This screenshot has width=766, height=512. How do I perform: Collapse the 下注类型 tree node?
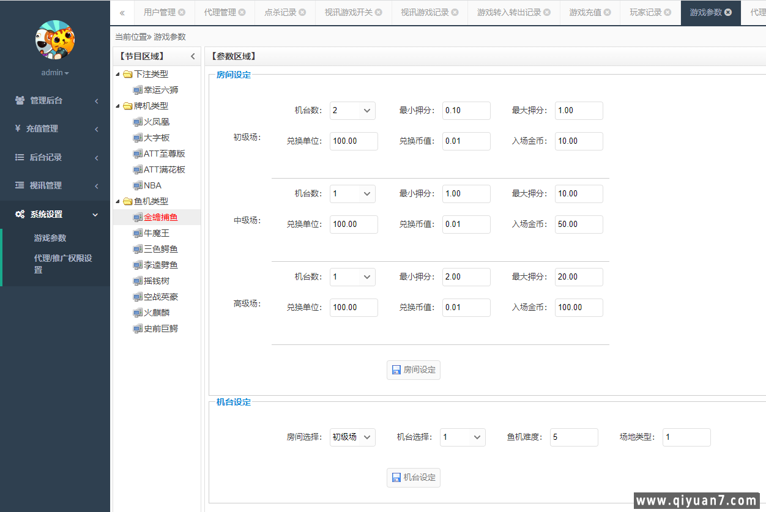click(118, 74)
